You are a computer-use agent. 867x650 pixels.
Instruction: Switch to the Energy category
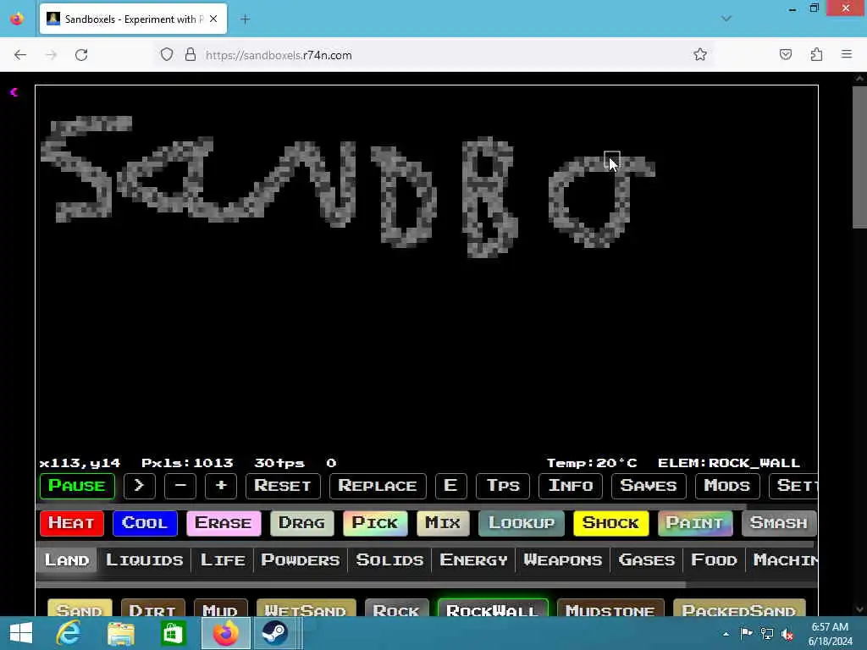click(x=473, y=560)
